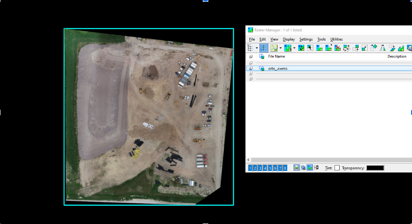
Task: Click the refresh raster icon with circular arrows
Action: click(x=301, y=48)
